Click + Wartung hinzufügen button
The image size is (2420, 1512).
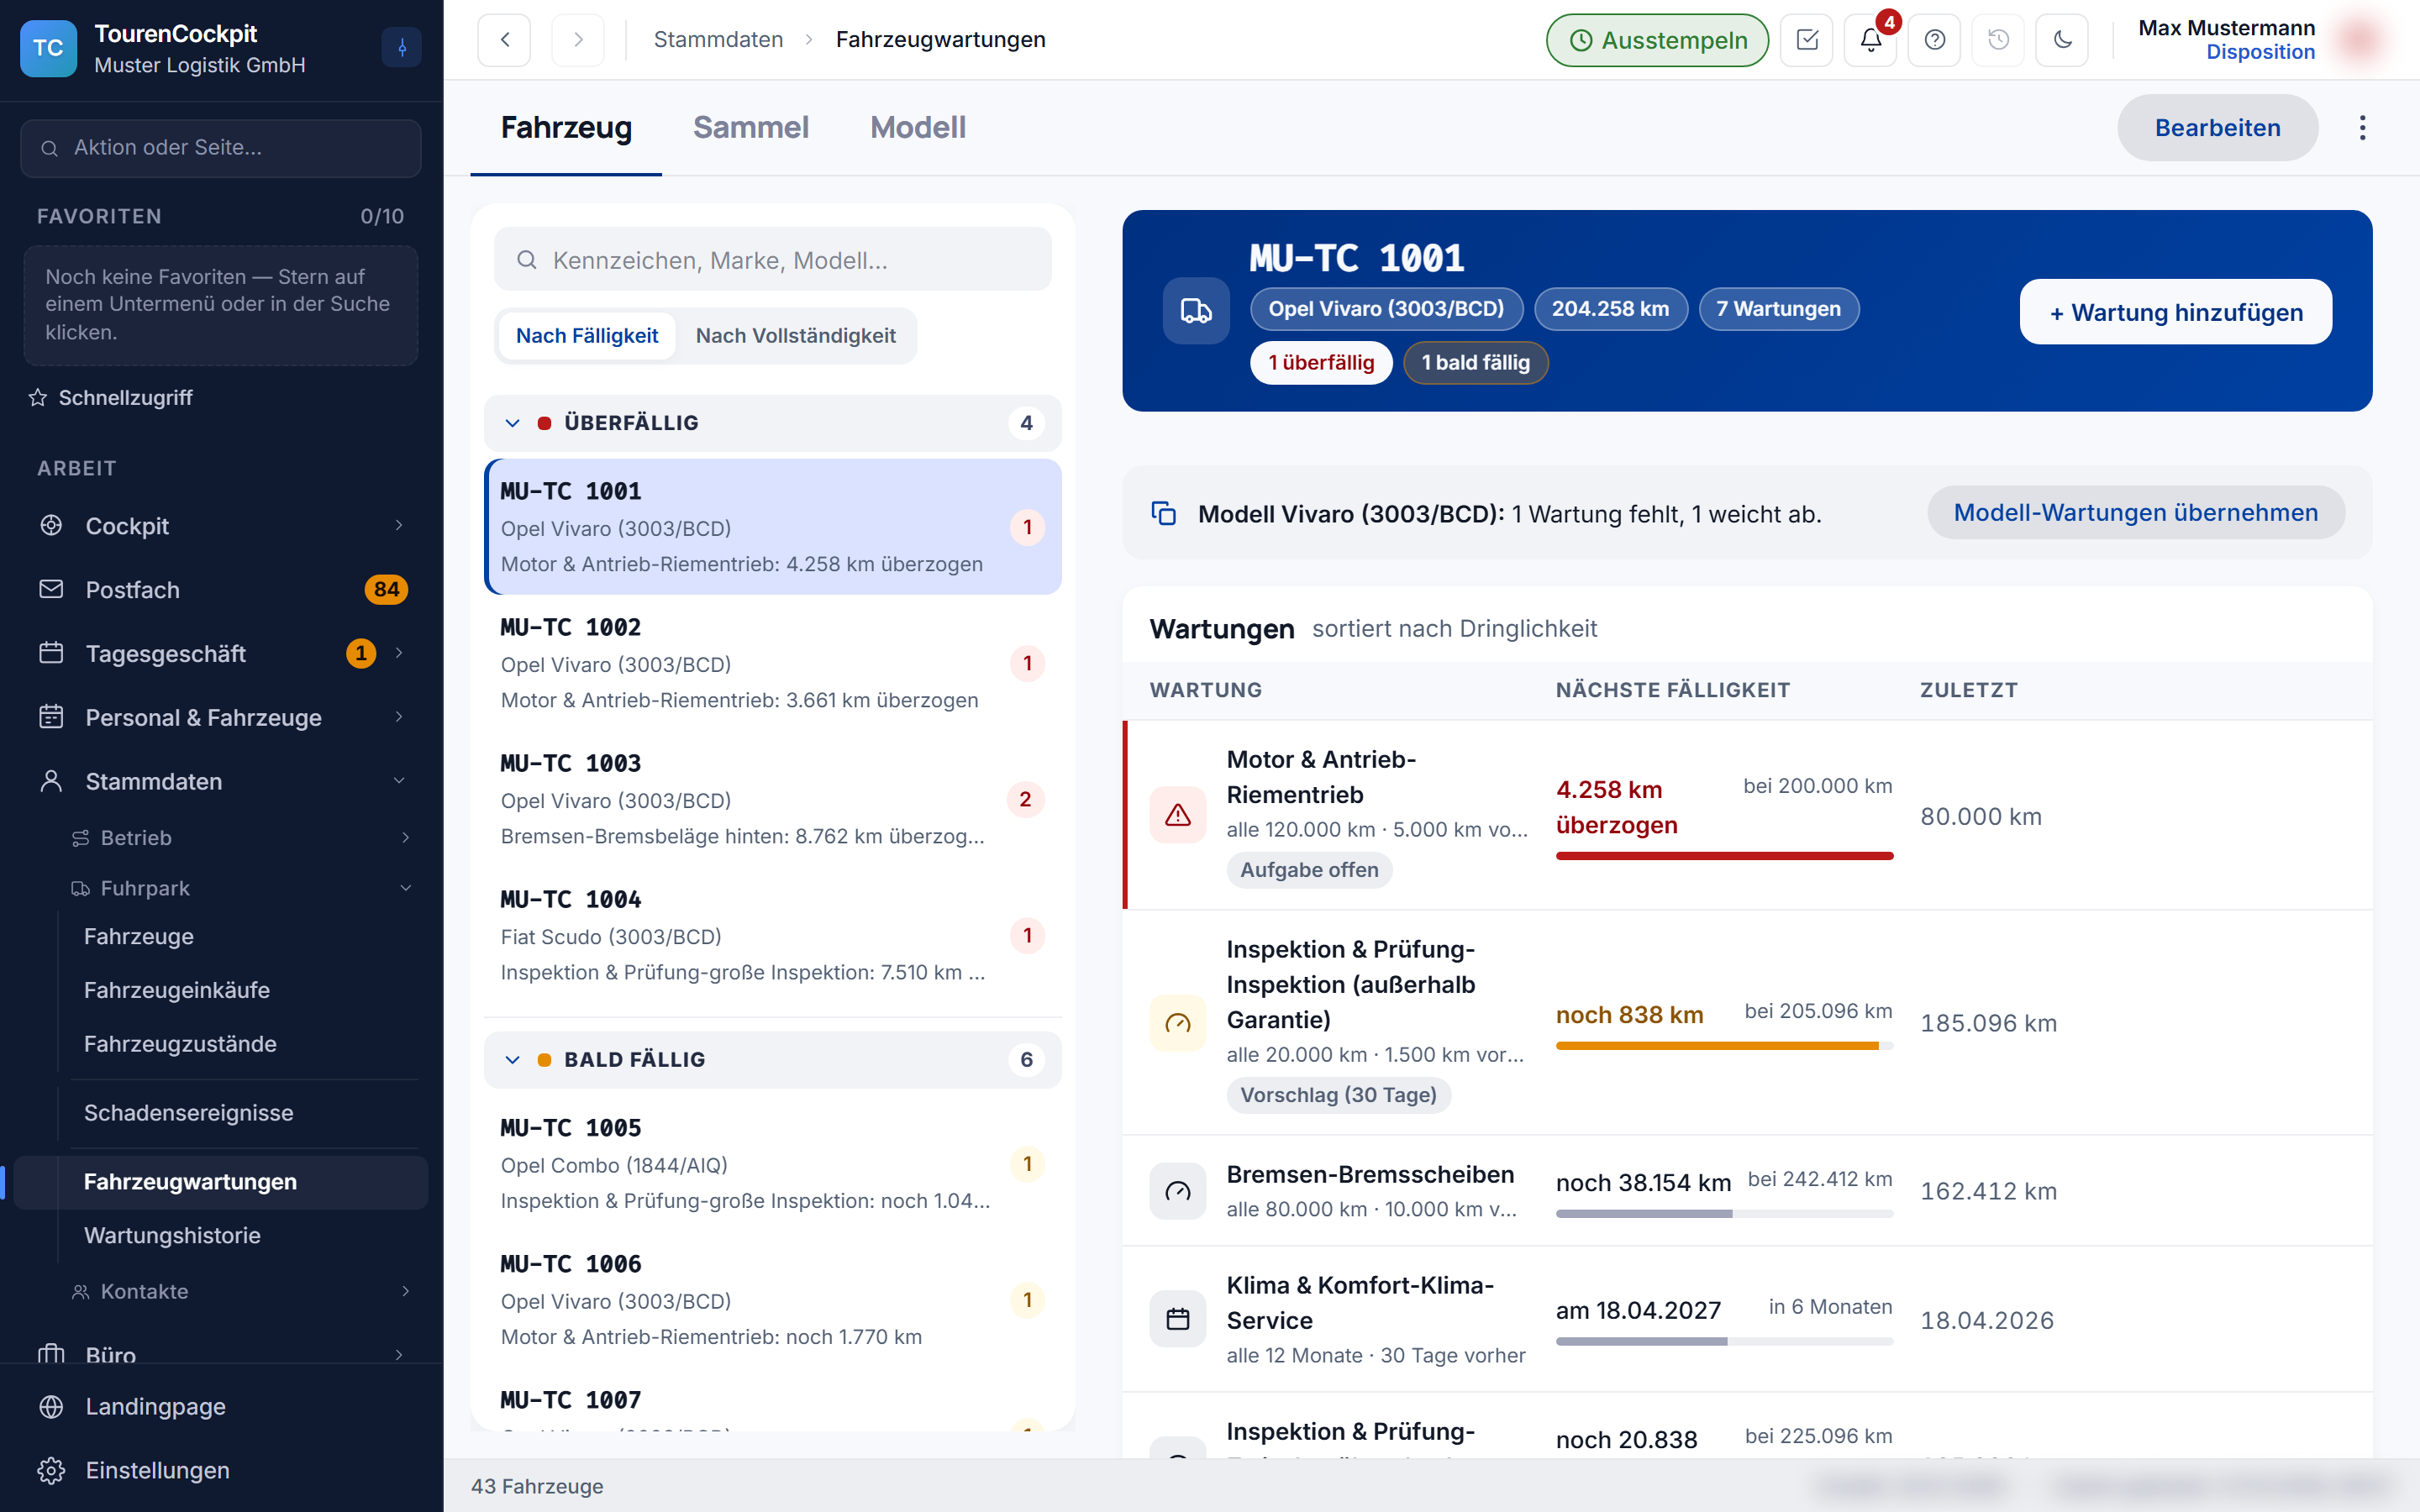coord(2176,312)
